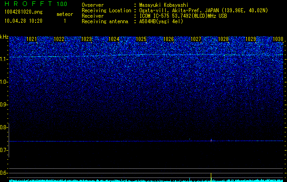Click the 0.6 kHz axis label

pos(4,173)
